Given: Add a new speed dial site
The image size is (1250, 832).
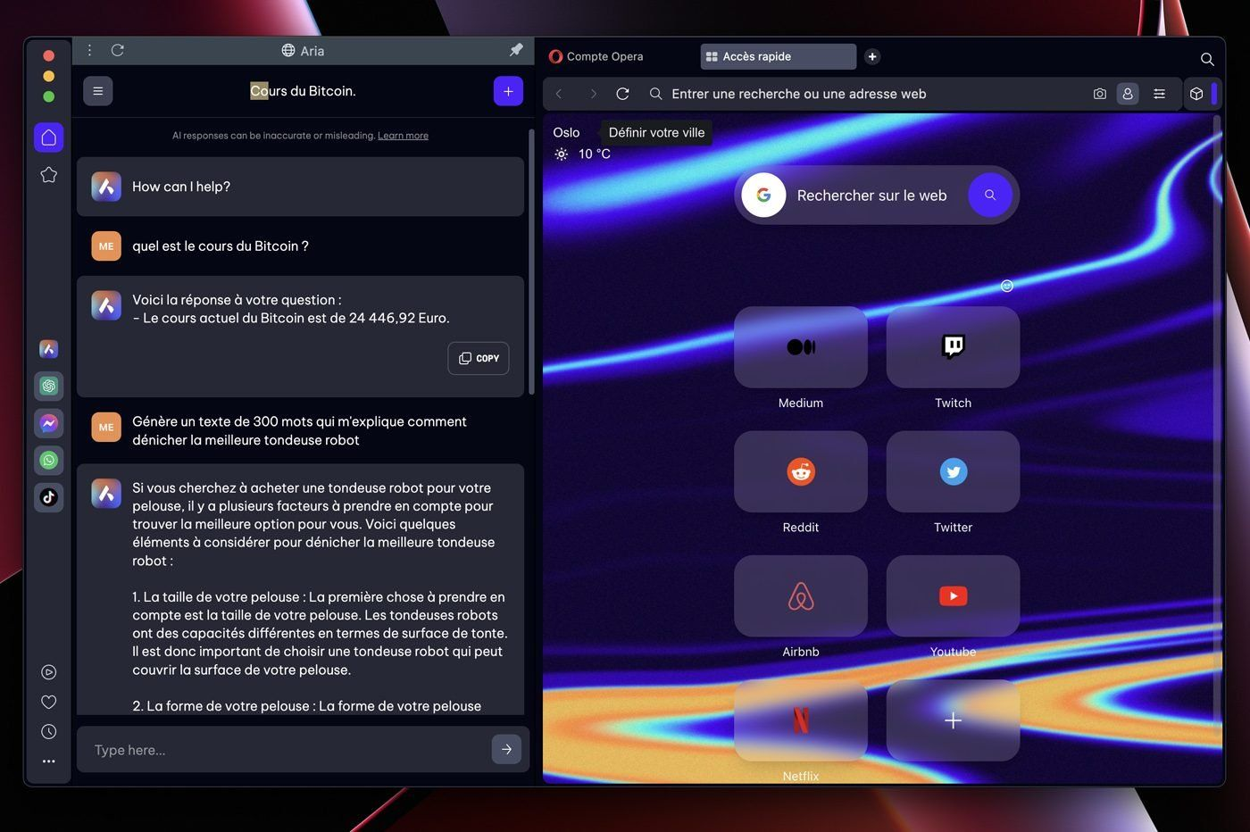Looking at the screenshot, I should pyautogui.click(x=953, y=720).
